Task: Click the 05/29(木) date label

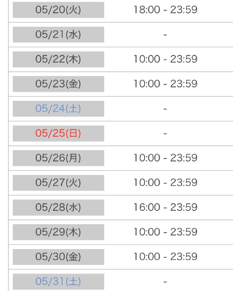Action: point(58,232)
